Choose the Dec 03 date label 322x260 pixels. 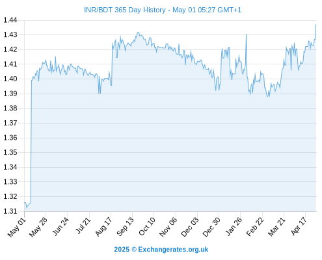[190, 227]
